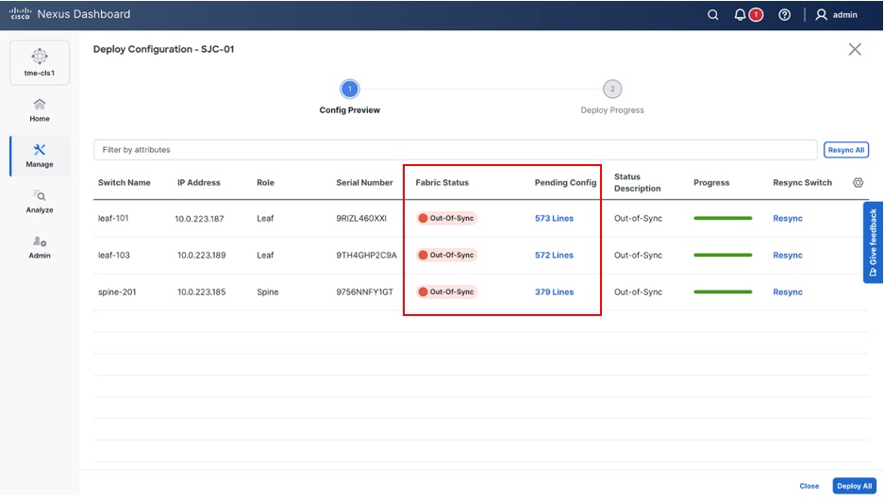
Task: Resync switch leaf-103
Action: pyautogui.click(x=788, y=256)
